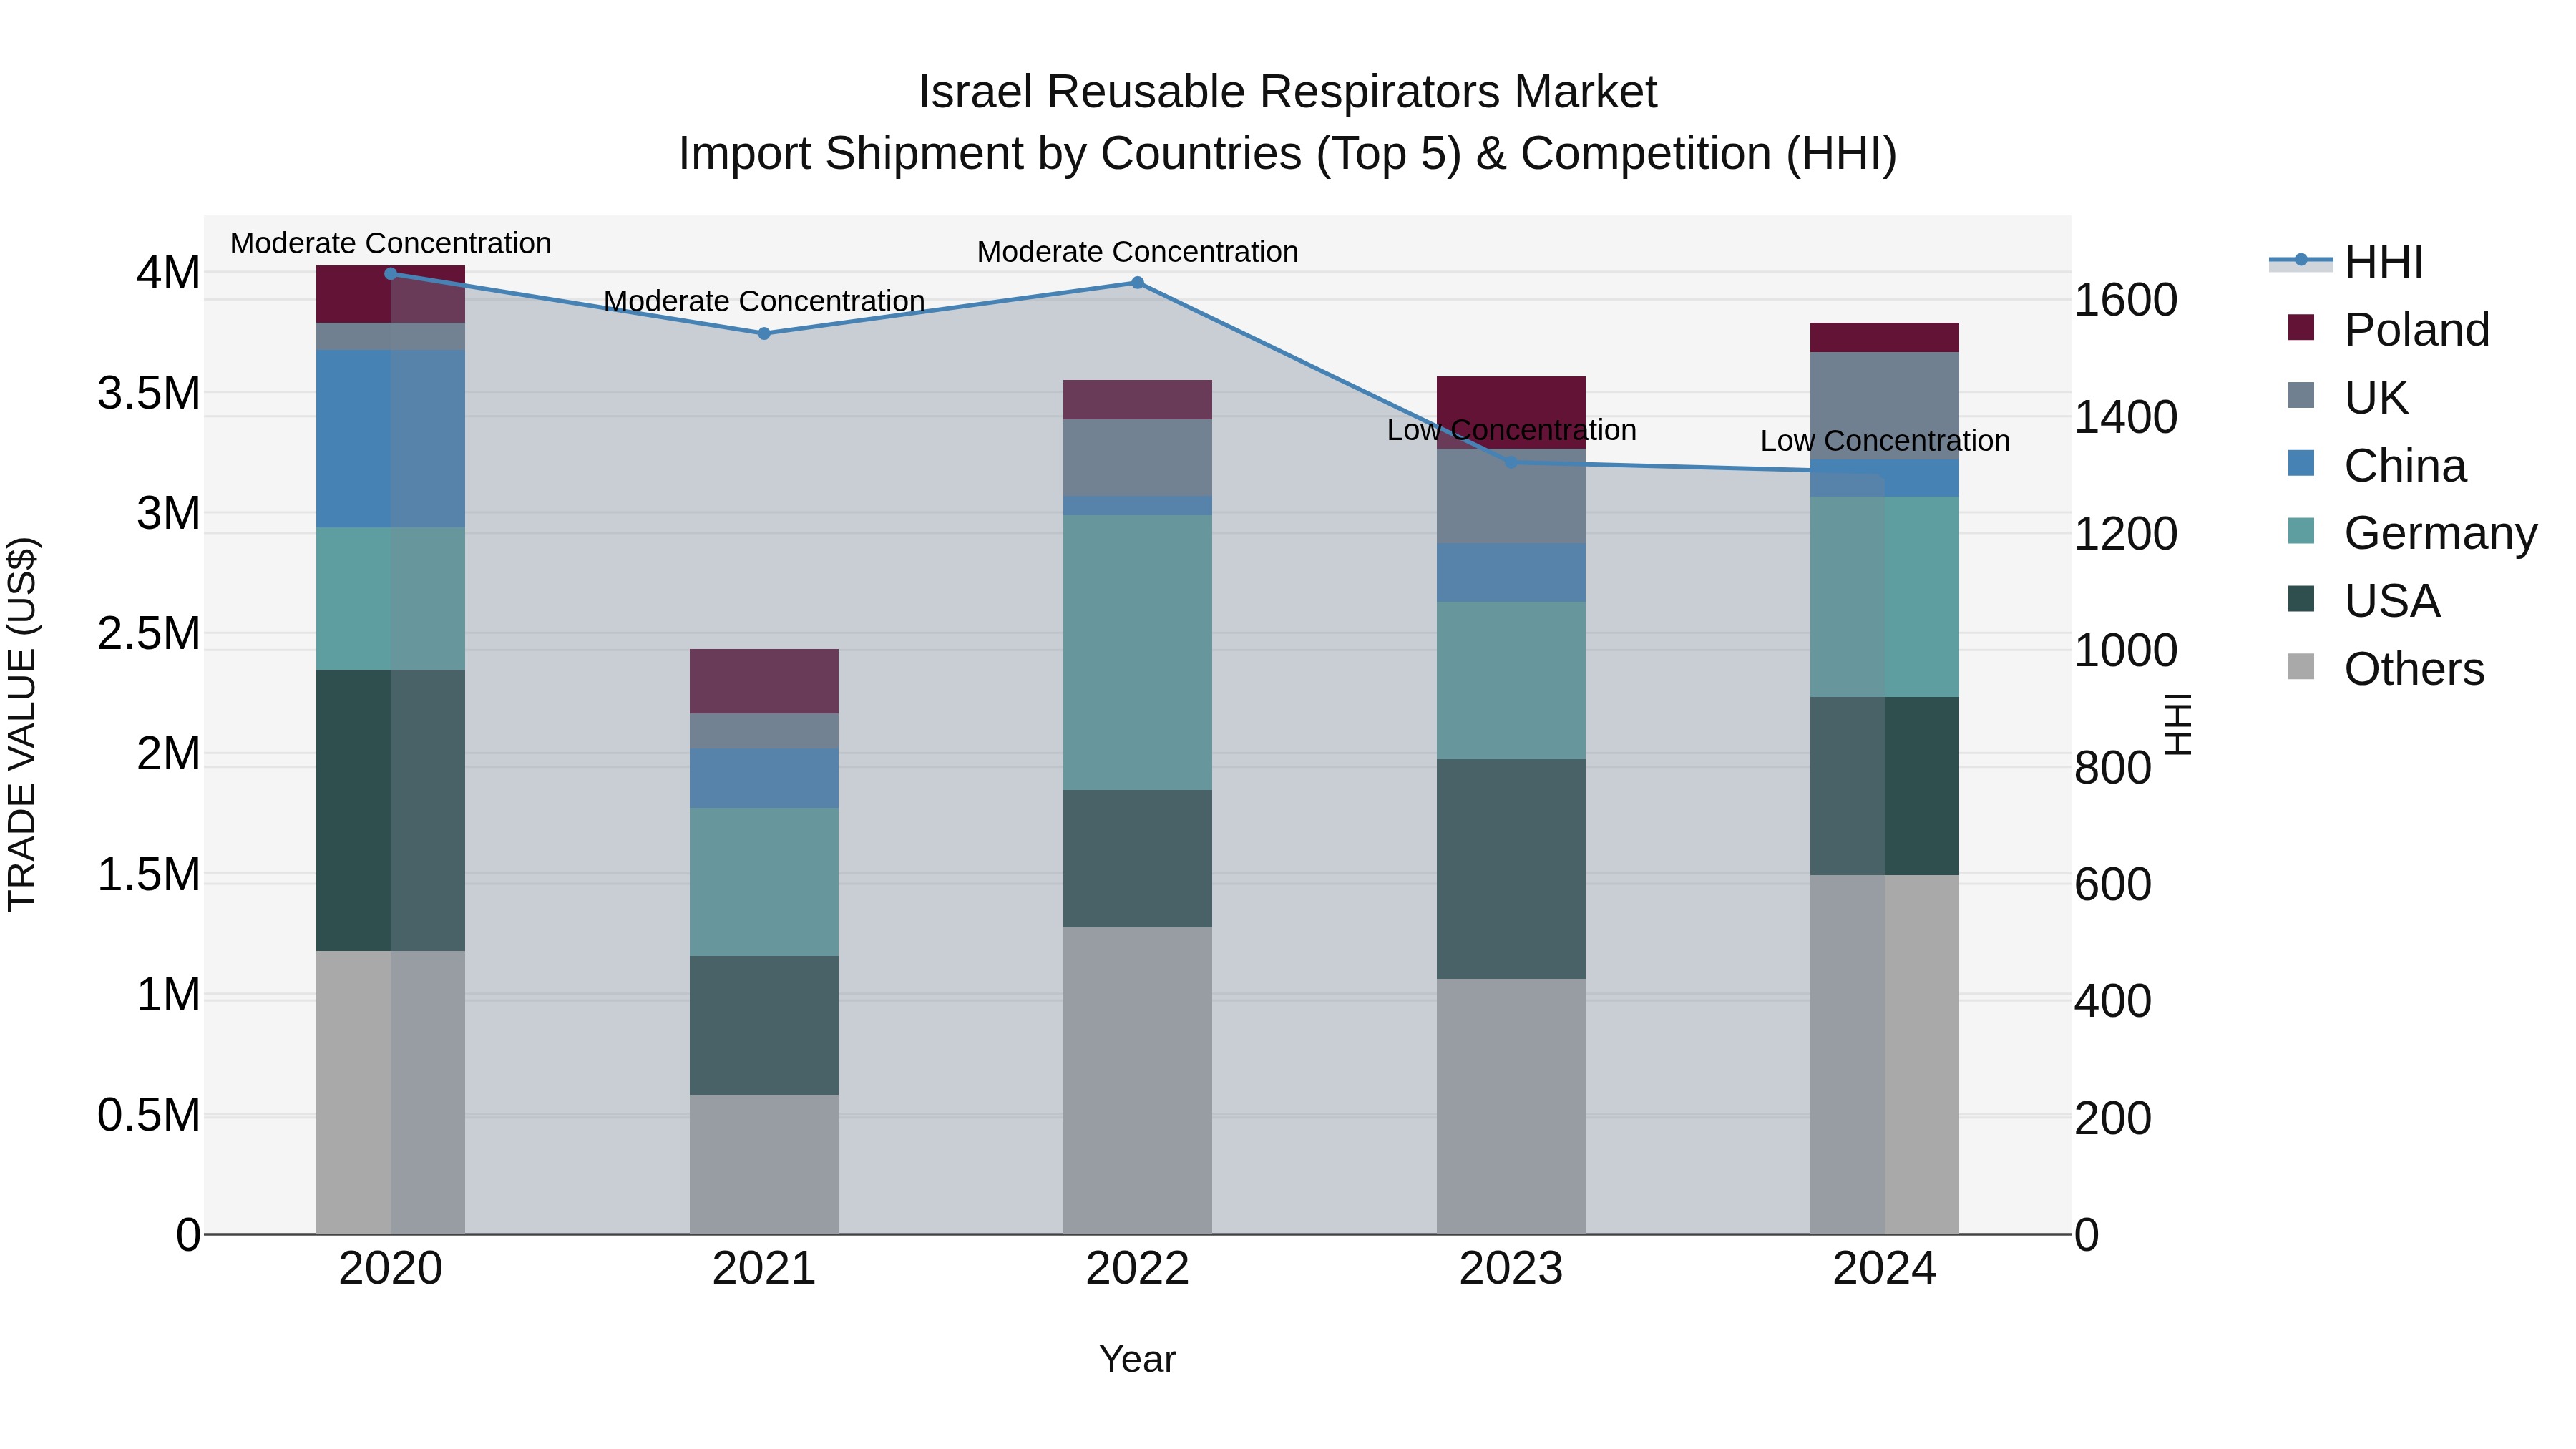Click the Germany teal legend swatch
Viewport: 2576px width, 1449px height.
click(2301, 531)
